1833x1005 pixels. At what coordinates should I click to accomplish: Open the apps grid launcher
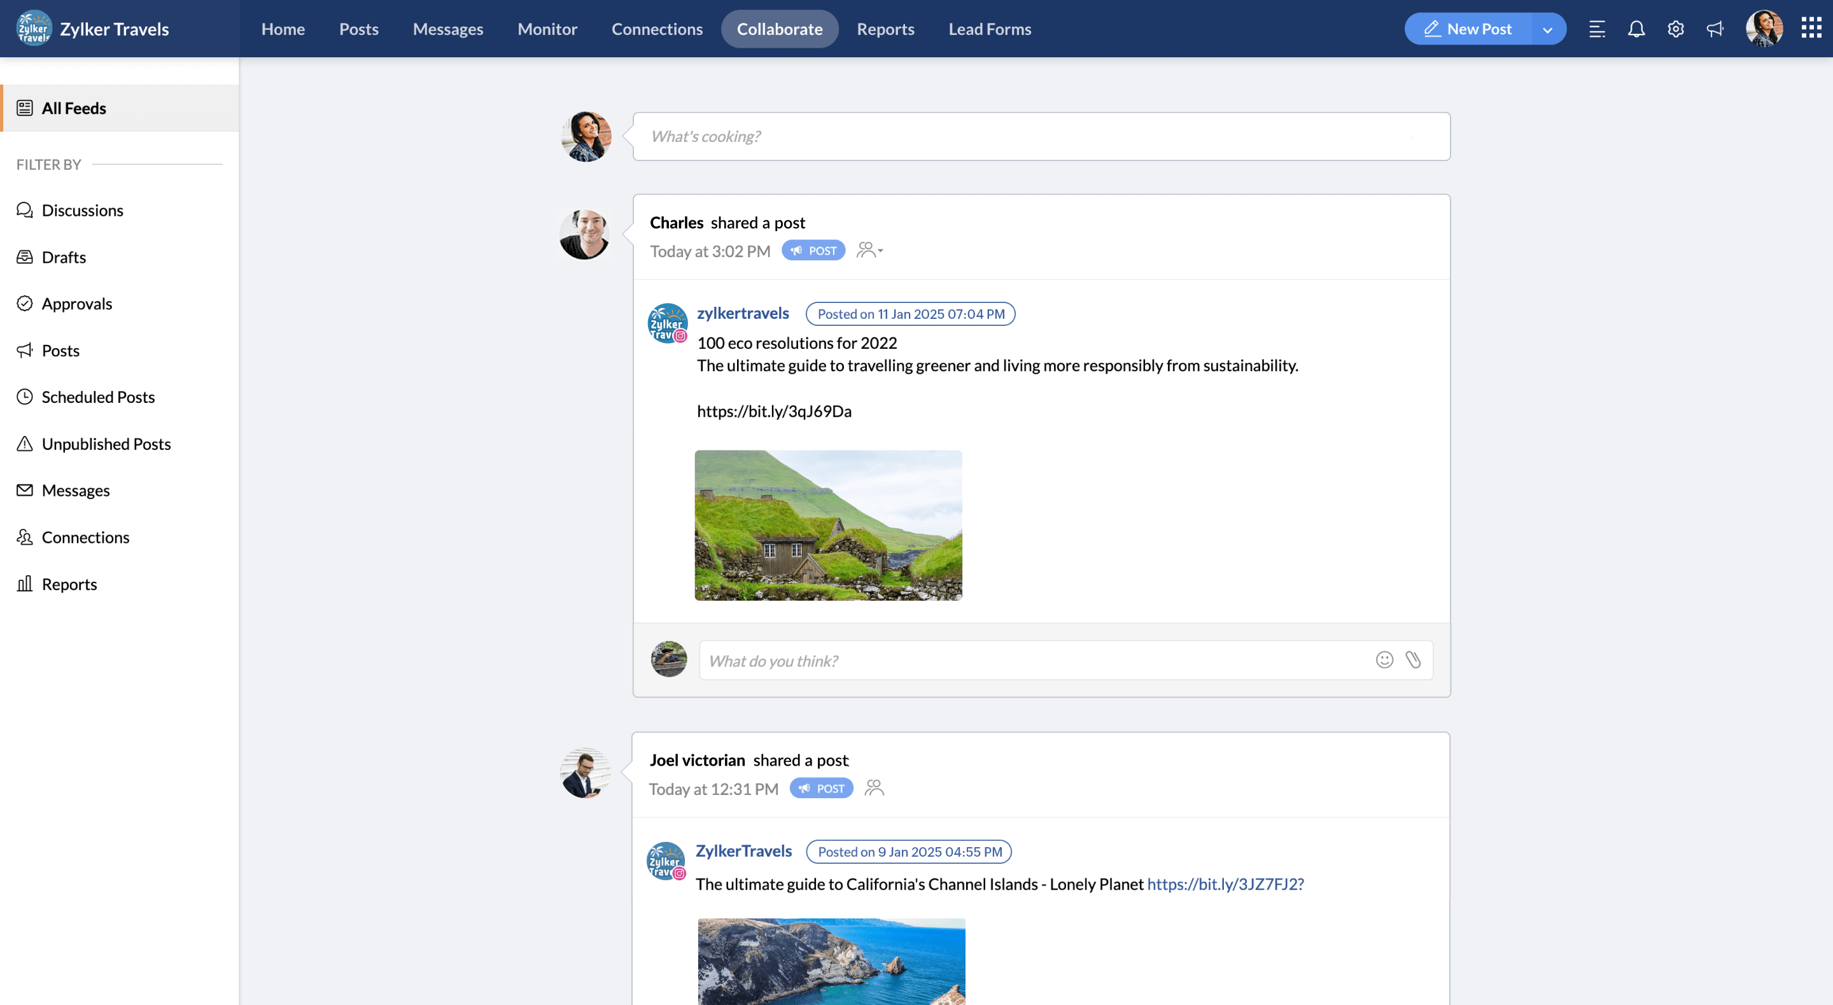(x=1811, y=29)
